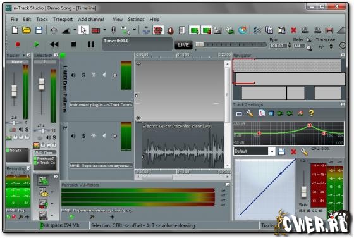Click the wrench icon in Track 2 settings toolbar
Image resolution: width=354 pixels, height=238 pixels.
click(250, 113)
